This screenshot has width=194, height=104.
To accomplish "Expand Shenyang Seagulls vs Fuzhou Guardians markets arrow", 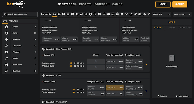I will [x=146, y=91].
